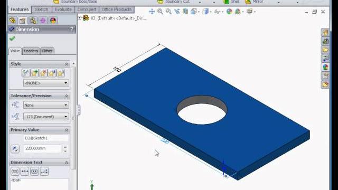The width and height of the screenshot is (338, 190).
Task: Open the DisplayManager tab icon
Action: 53,21
